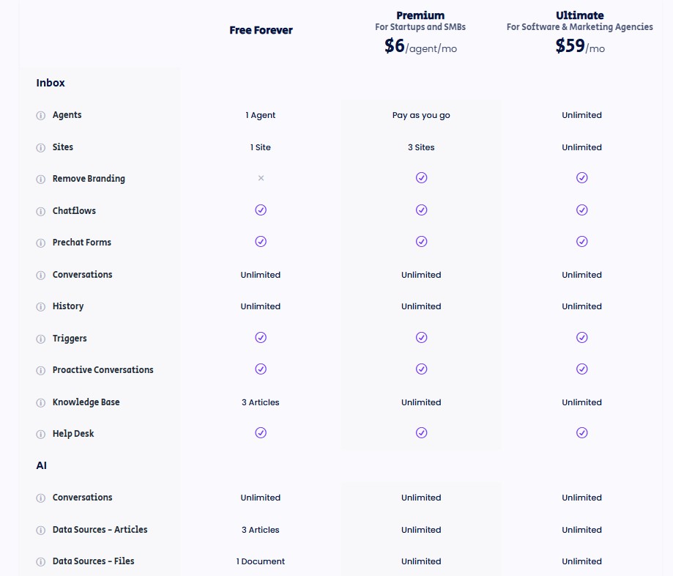Click the Free Forever checkmark for Triggers
The image size is (673, 576).
[x=261, y=338]
